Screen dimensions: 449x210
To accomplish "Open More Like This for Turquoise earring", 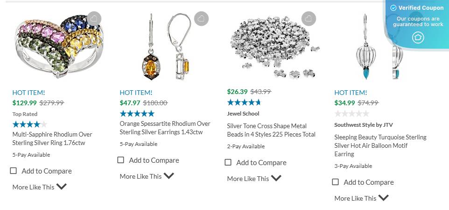I will (362, 198).
